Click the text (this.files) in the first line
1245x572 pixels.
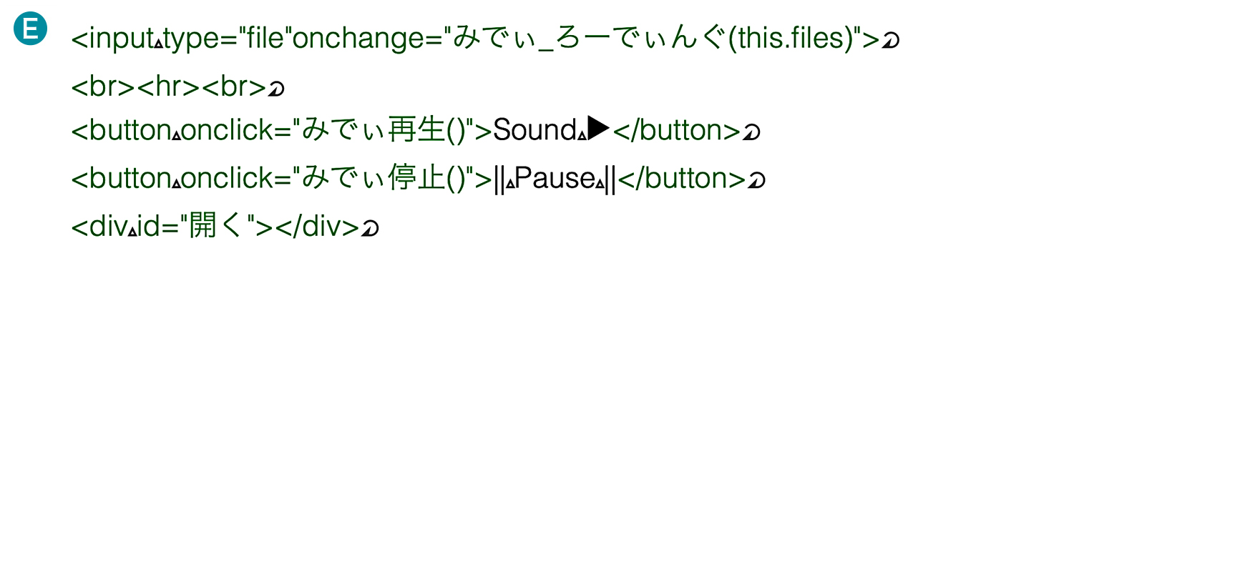[791, 38]
